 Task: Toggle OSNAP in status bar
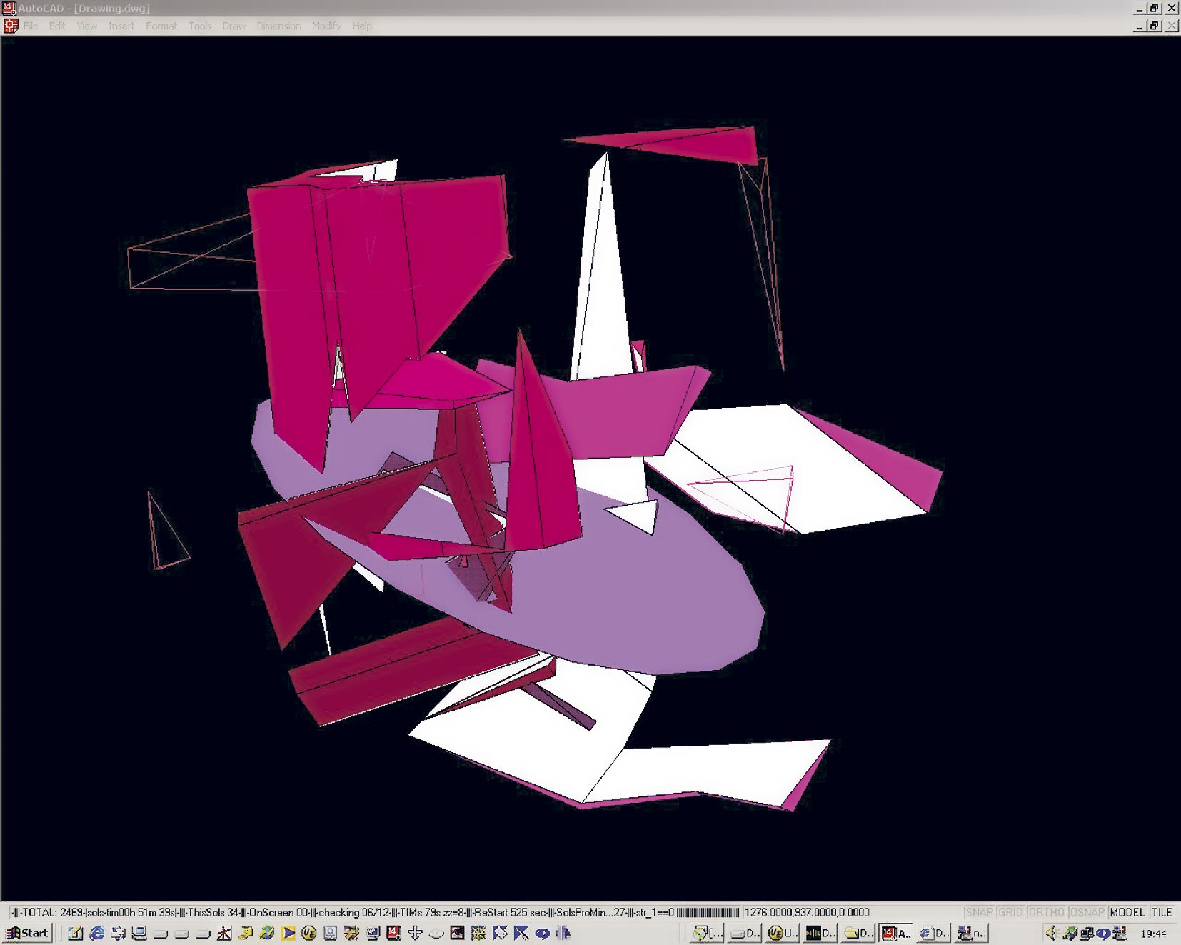click(x=1087, y=912)
